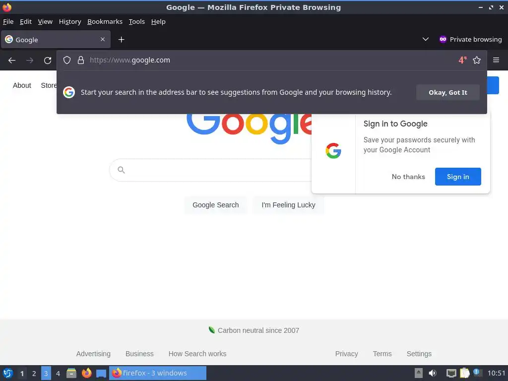The image size is (508, 381).
Task: Open the History menu
Action: pos(70,22)
